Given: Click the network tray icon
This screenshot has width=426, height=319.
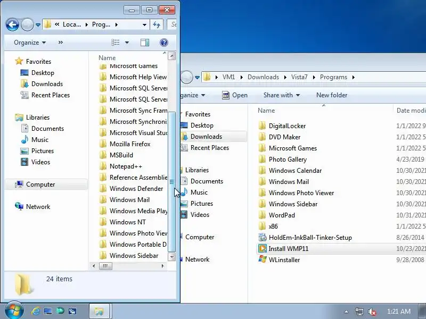Looking at the screenshot, I should [359, 312].
